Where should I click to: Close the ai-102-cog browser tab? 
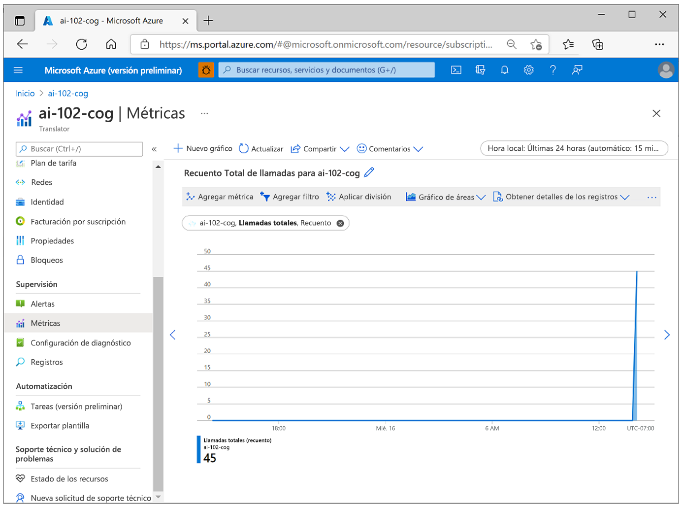point(185,21)
